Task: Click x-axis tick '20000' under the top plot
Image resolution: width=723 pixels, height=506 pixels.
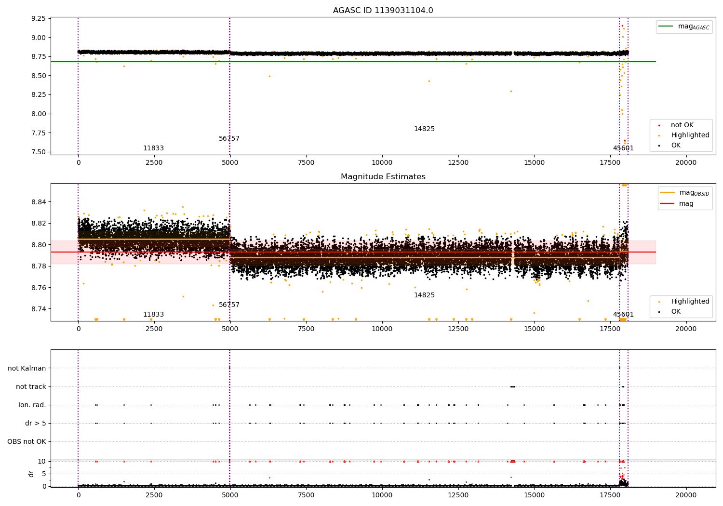Action: (685, 163)
